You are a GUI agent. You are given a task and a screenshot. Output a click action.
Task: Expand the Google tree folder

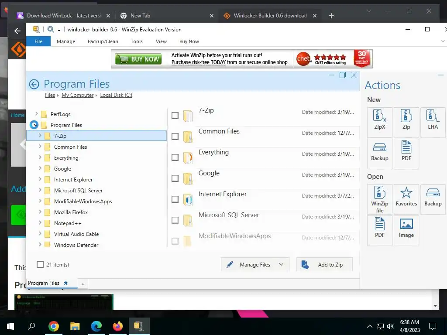coord(40,168)
